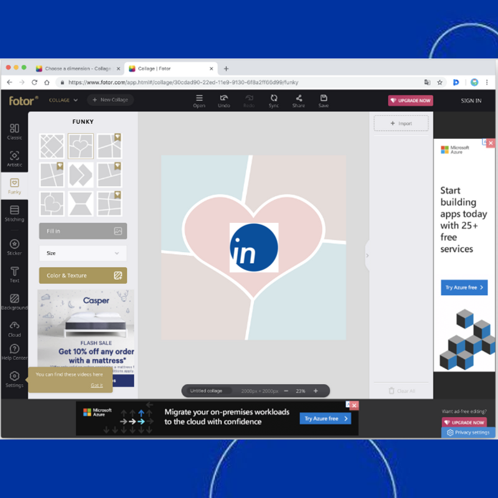The image size is (498, 498).
Task: Open the Chrome three-dot menu
Action: click(x=487, y=82)
